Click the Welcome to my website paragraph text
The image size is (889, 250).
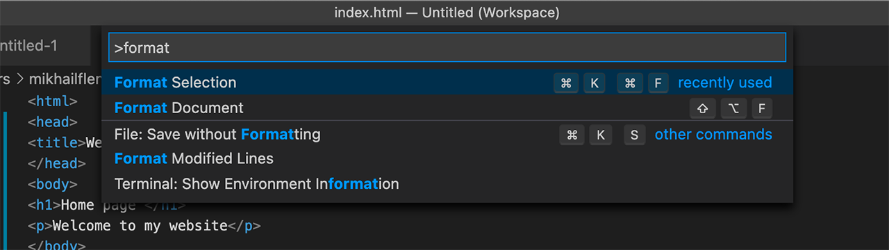point(140,226)
